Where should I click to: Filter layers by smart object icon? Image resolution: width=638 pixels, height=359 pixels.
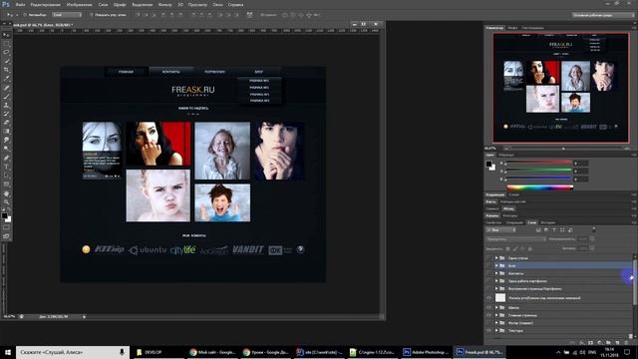(570, 230)
